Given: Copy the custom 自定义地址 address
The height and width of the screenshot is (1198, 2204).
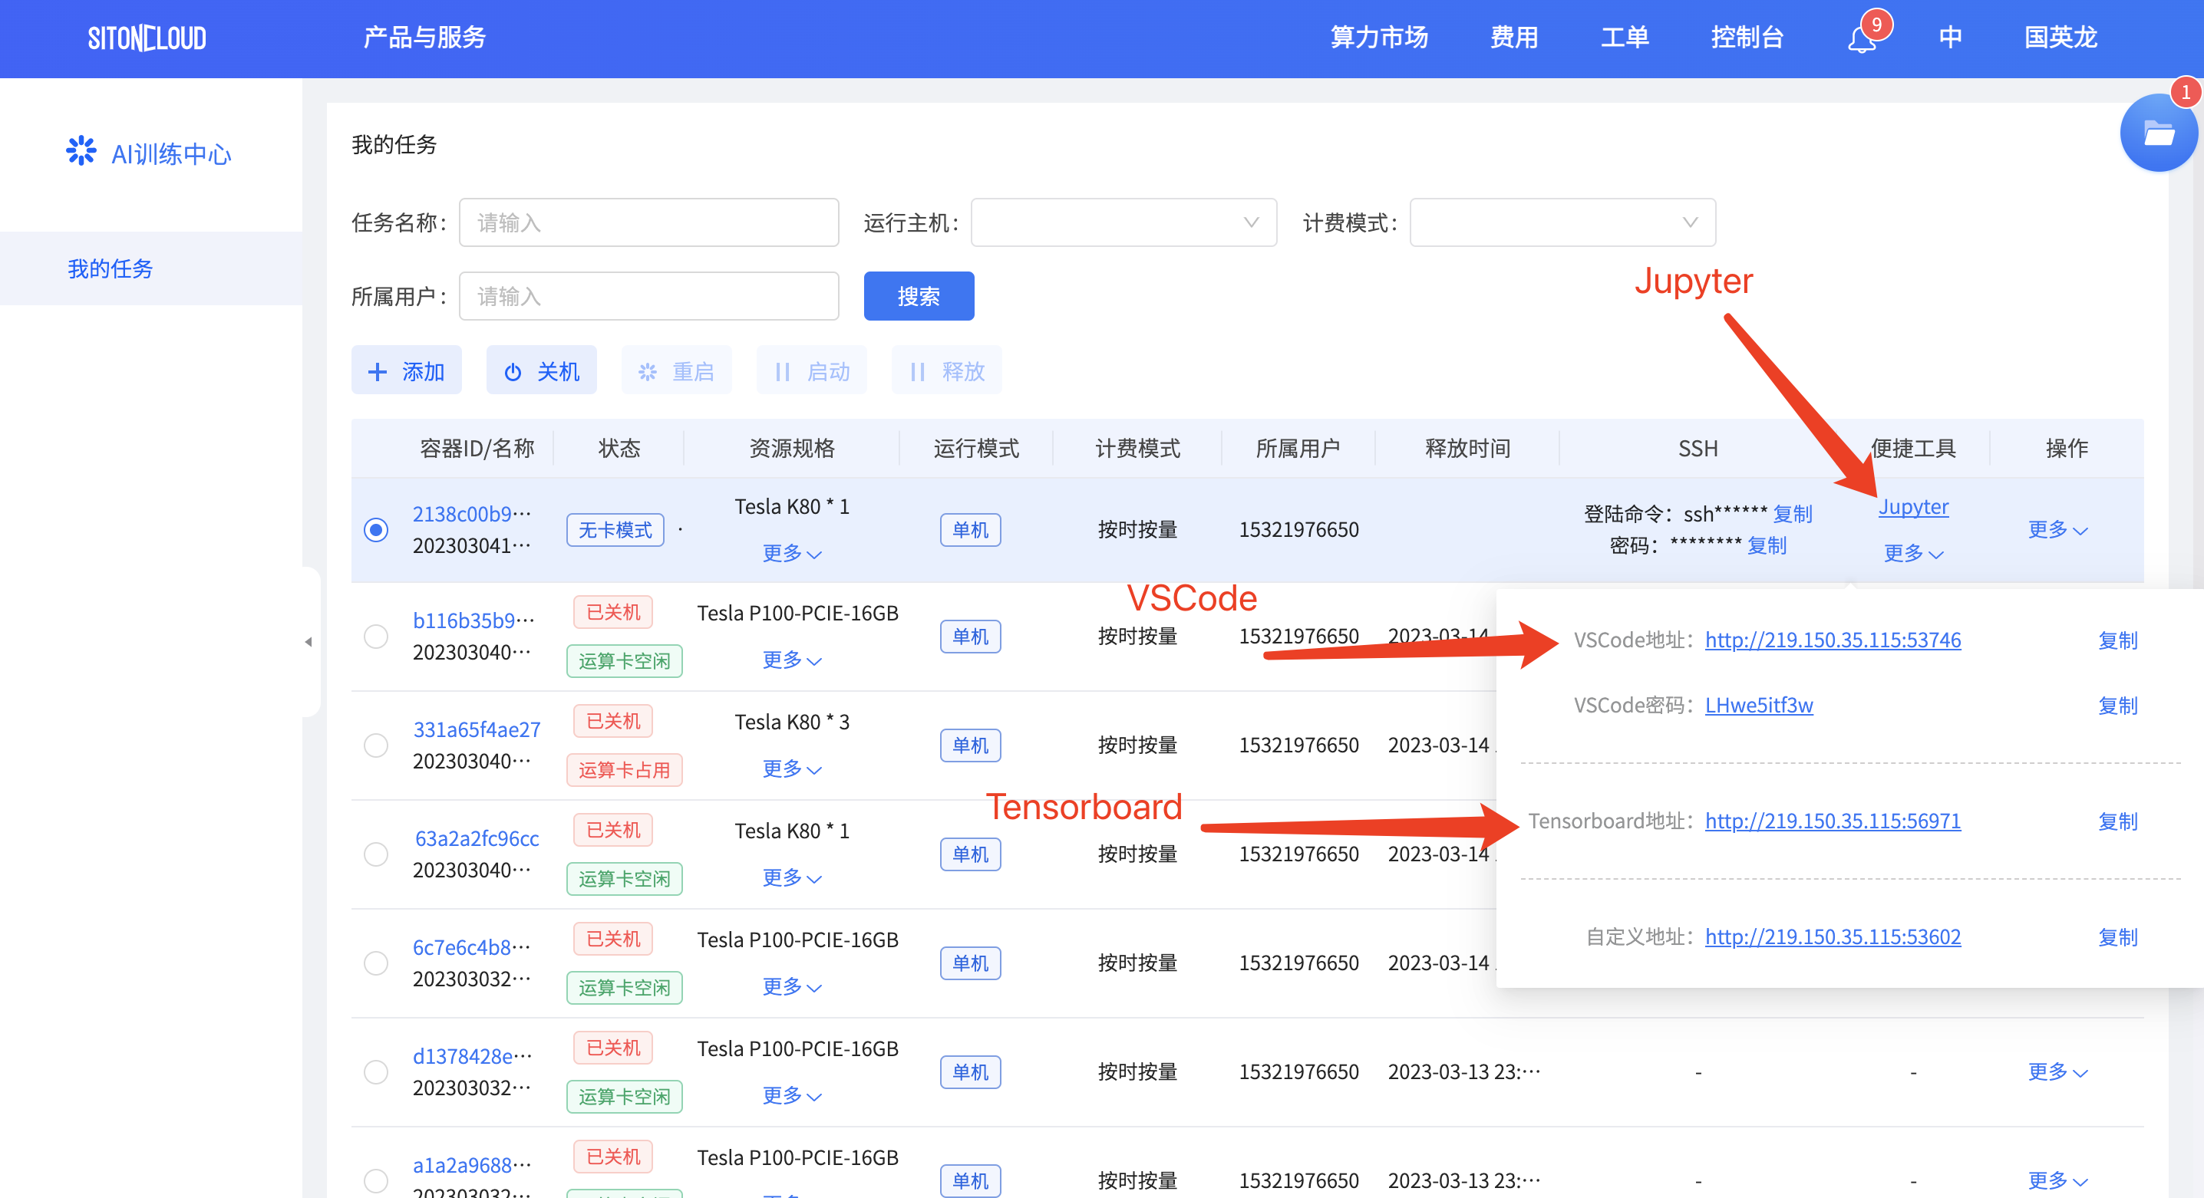Looking at the screenshot, I should [x=2117, y=937].
